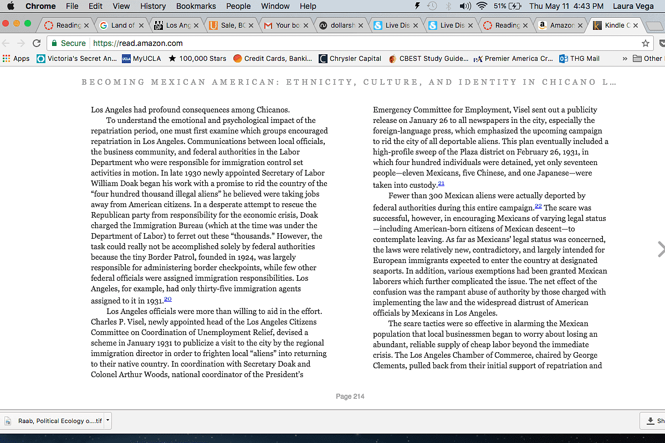This screenshot has width=665, height=443.
Task: Click the browser reload icon
Action: [x=37, y=43]
